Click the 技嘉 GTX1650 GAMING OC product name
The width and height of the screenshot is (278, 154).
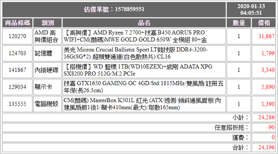(144, 87)
